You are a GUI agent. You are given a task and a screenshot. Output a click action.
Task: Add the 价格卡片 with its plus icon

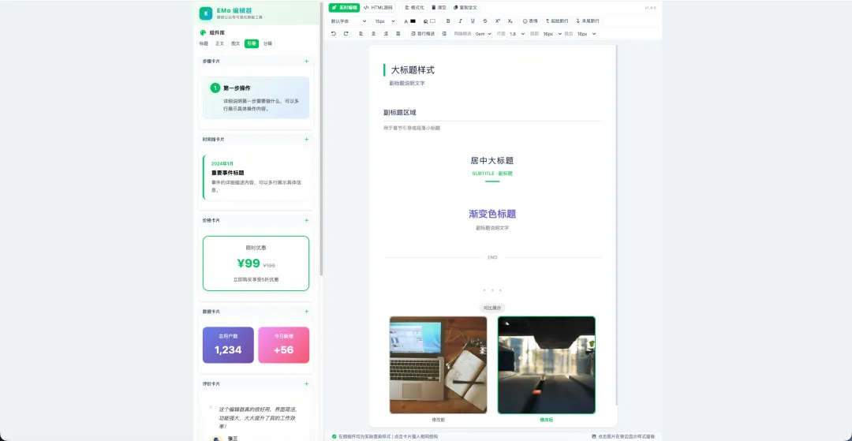(306, 221)
